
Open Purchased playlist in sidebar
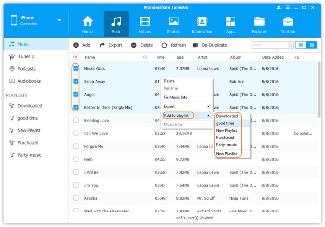36,143
